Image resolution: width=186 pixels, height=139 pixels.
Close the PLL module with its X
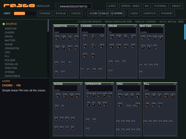[175, 84]
